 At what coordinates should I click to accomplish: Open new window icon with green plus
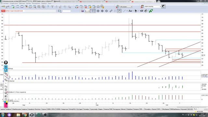click(x=13, y=6)
